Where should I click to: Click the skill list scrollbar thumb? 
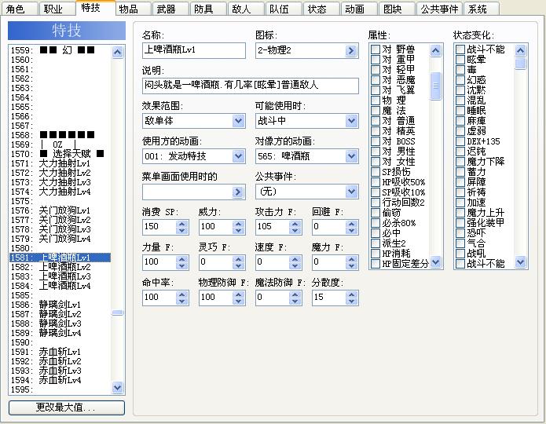(118, 313)
